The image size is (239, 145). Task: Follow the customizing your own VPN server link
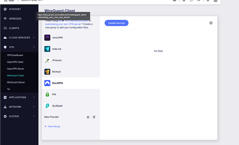pyautogui.click(x=63, y=24)
